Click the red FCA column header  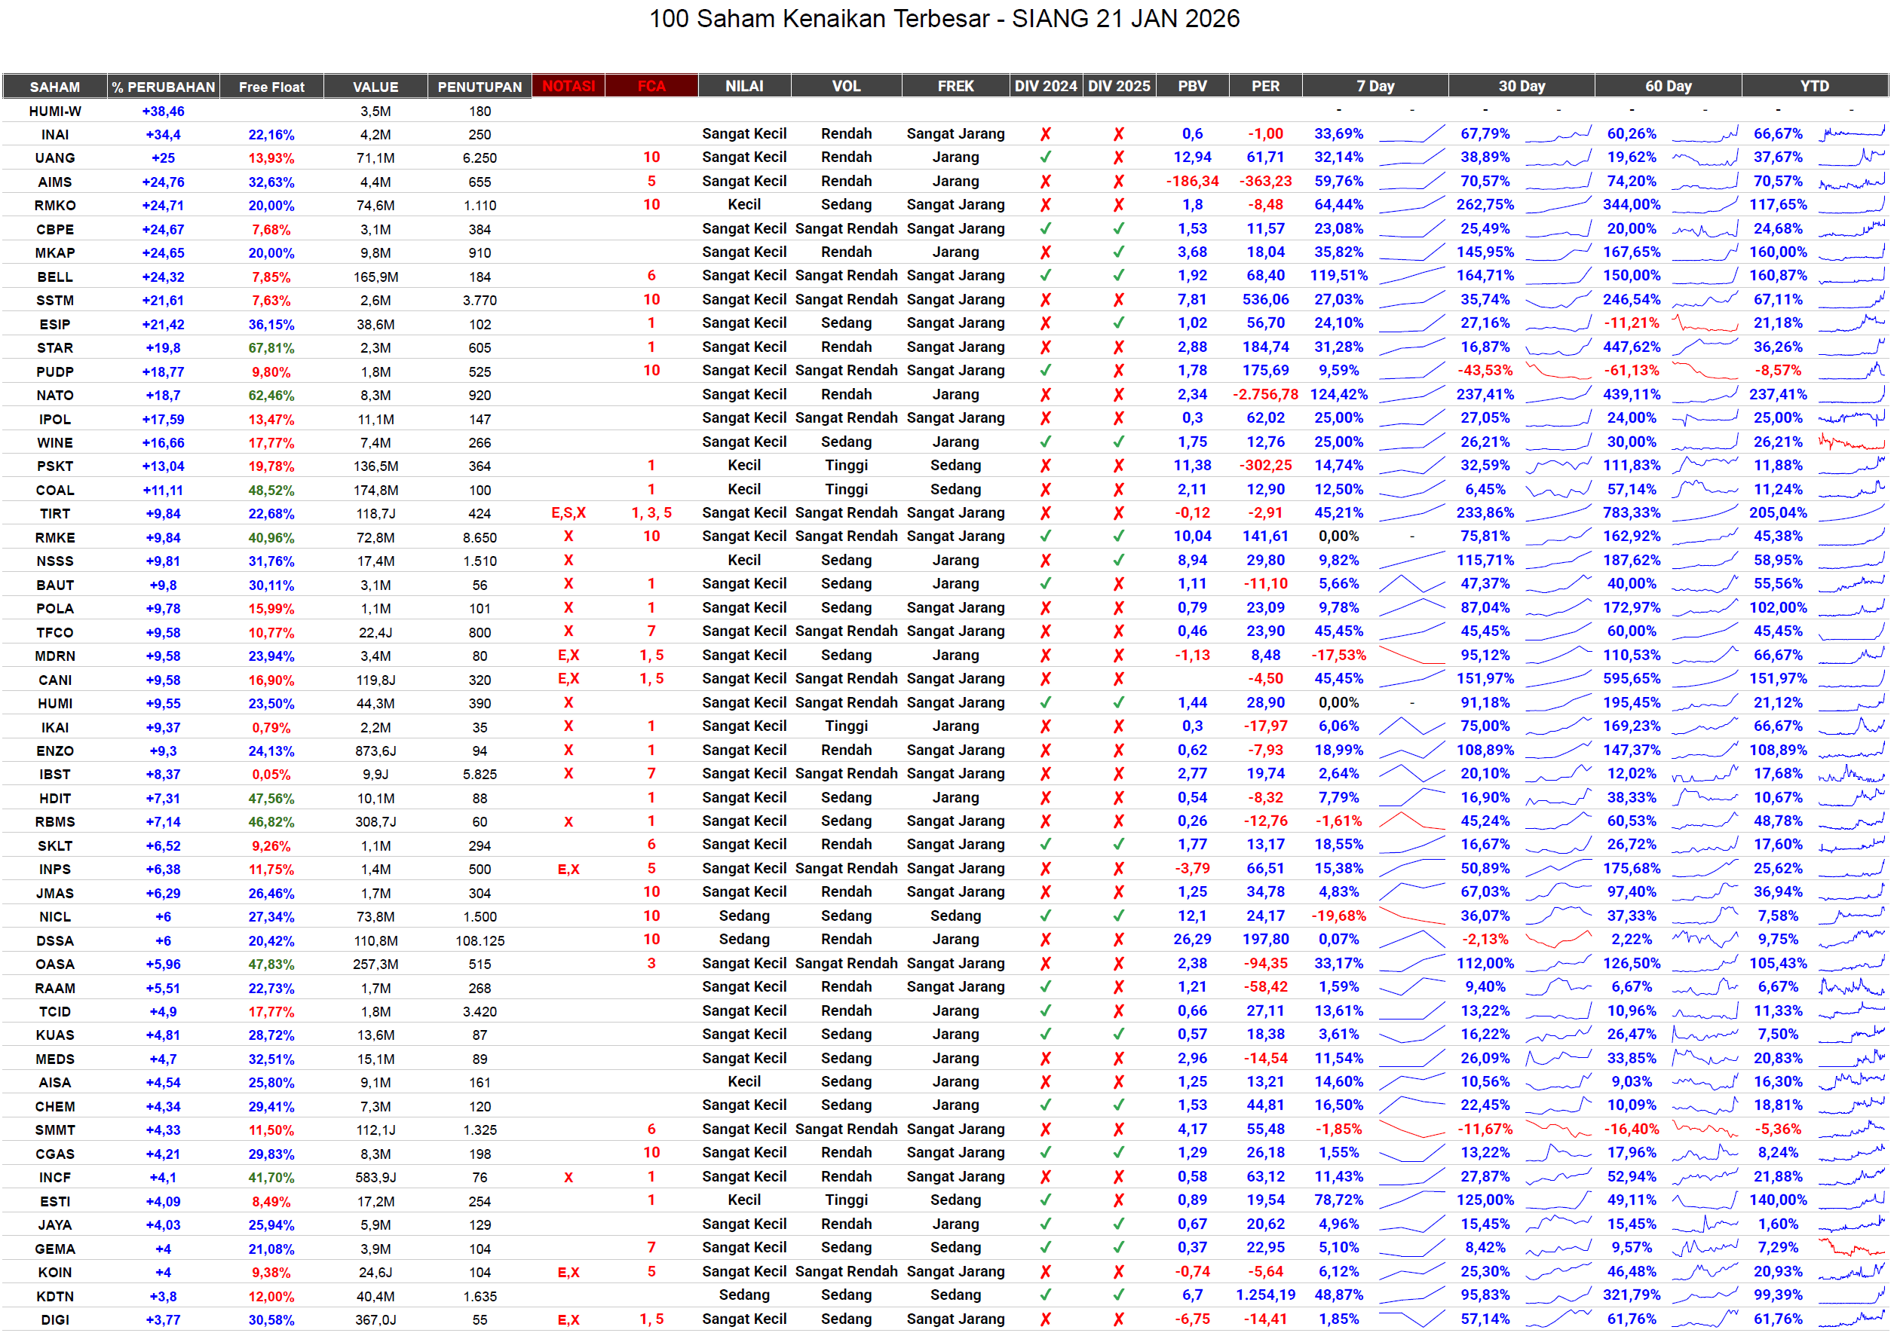click(651, 87)
